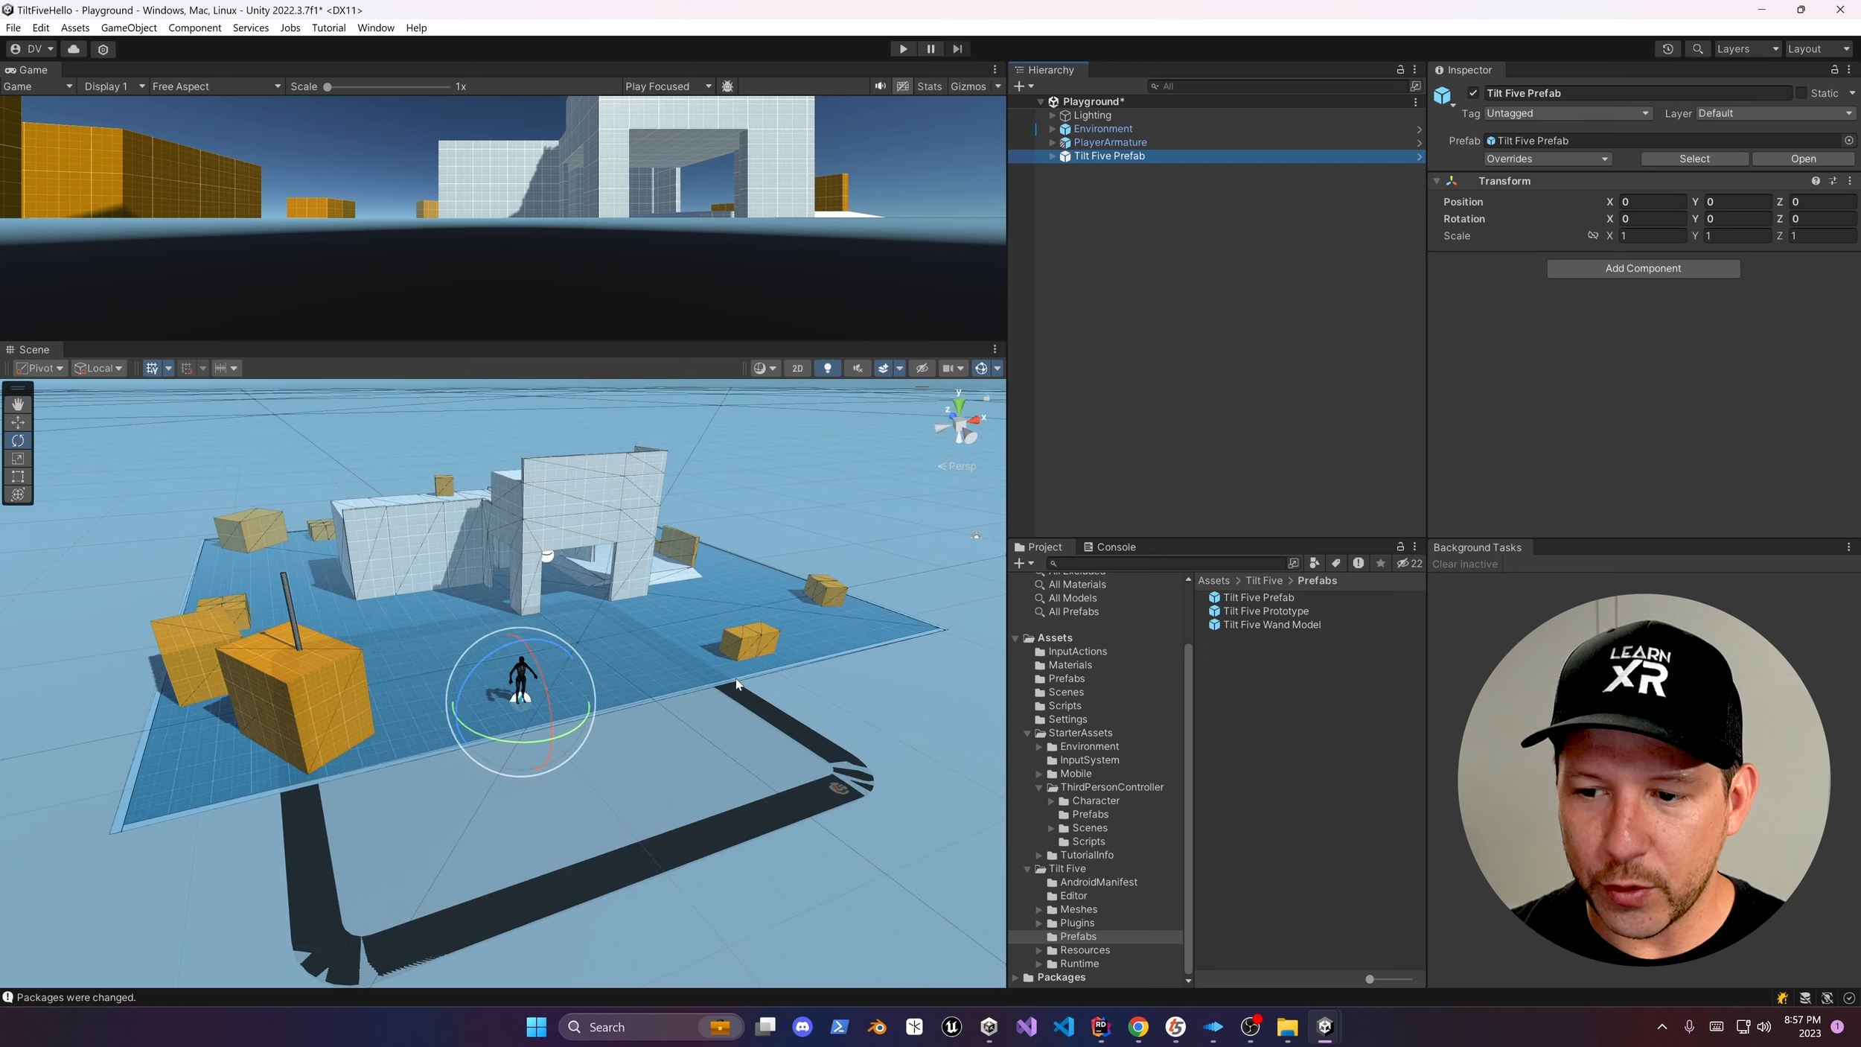The height and width of the screenshot is (1047, 1861).
Task: Click prefab object picker circle icon
Action: [1848, 141]
